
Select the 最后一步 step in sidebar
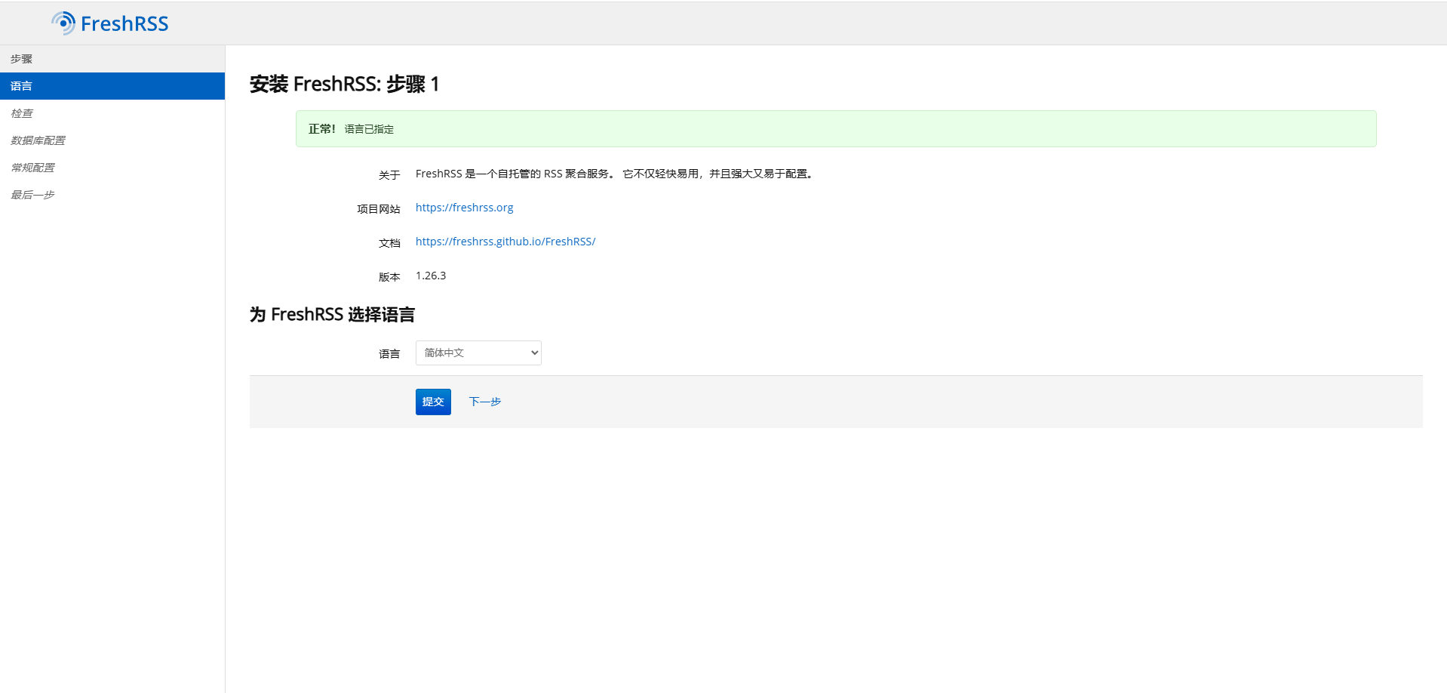pyautogui.click(x=112, y=195)
